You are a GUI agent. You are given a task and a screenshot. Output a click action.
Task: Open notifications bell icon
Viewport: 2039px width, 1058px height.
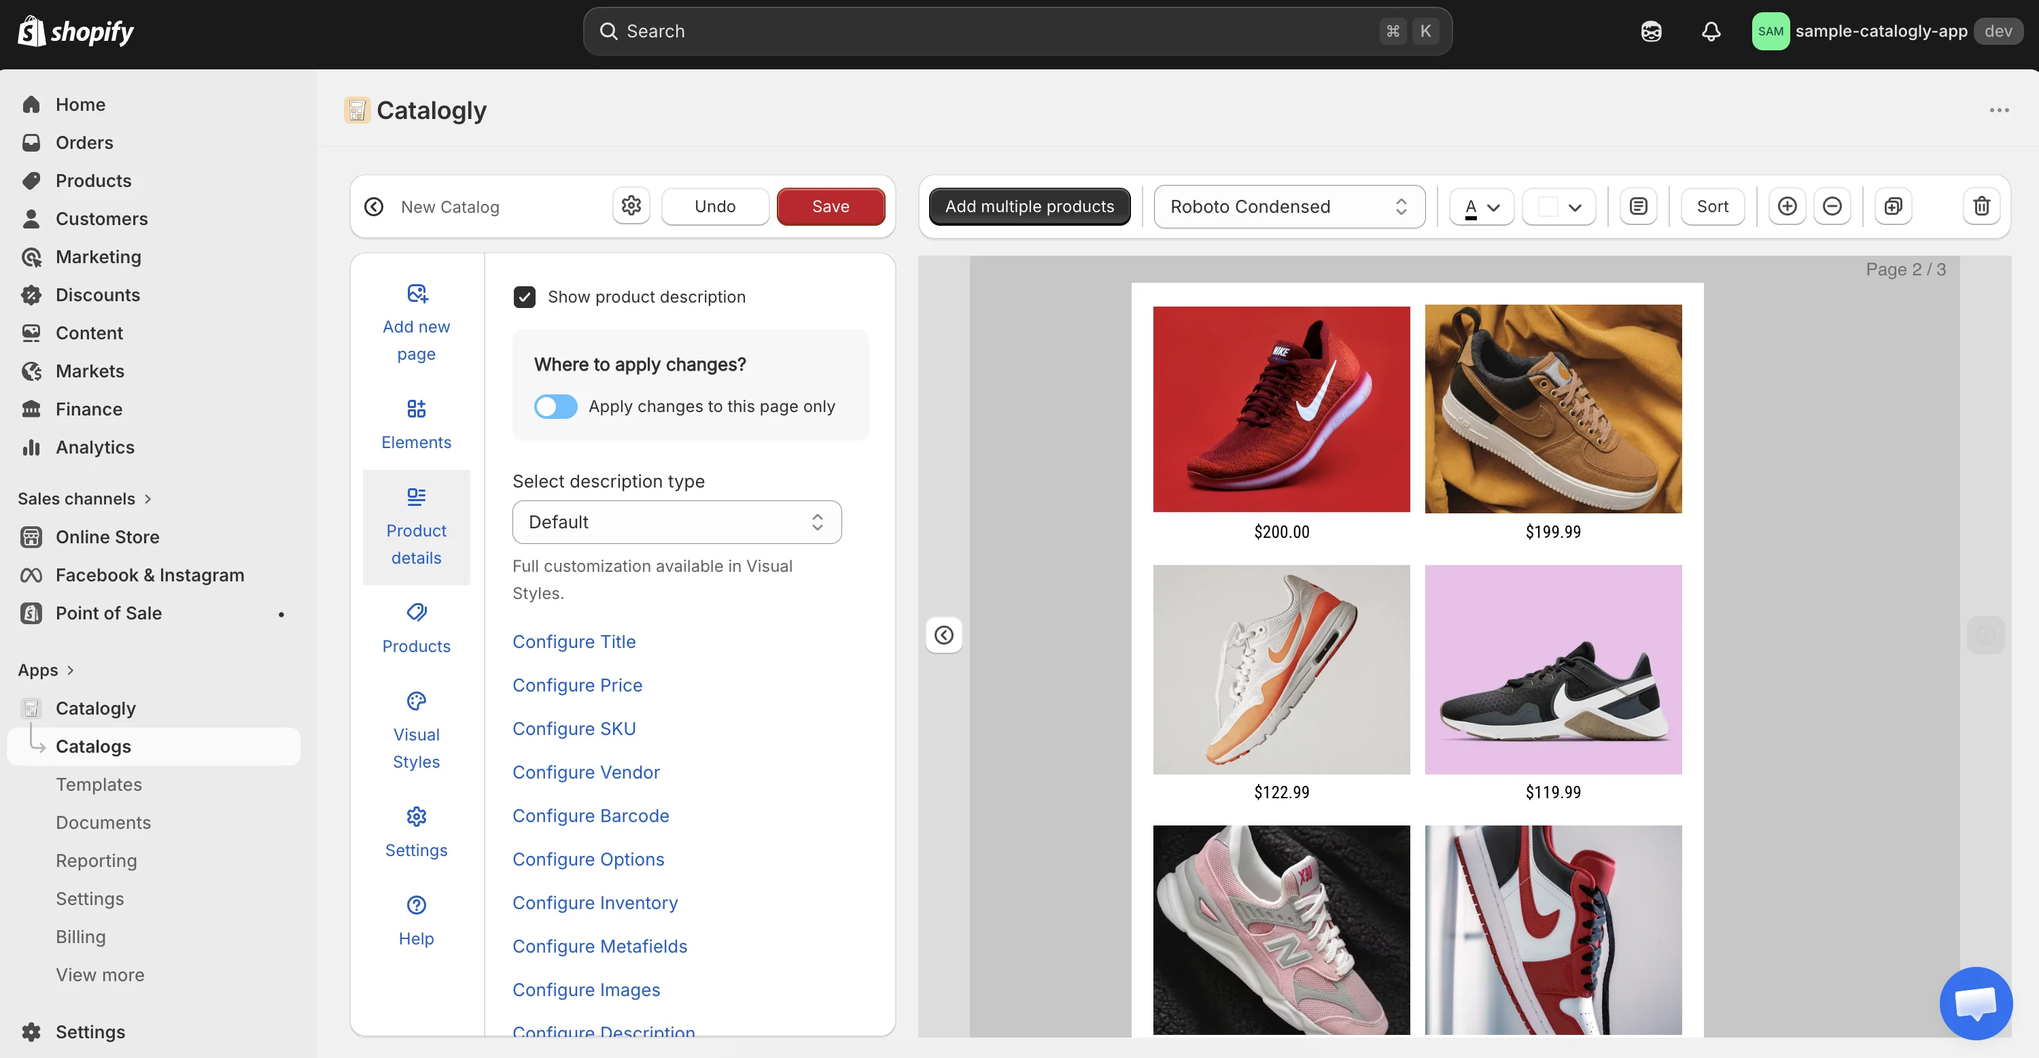[1711, 31]
